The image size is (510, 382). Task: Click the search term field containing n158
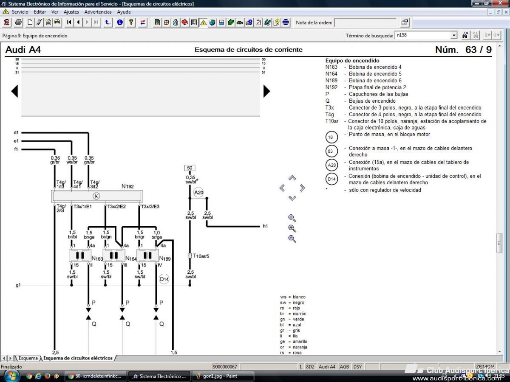422,35
